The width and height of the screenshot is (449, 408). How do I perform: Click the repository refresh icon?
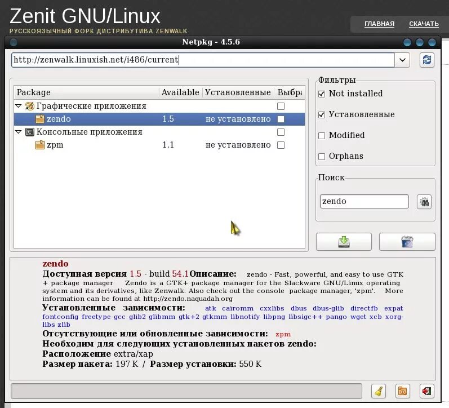click(x=426, y=60)
